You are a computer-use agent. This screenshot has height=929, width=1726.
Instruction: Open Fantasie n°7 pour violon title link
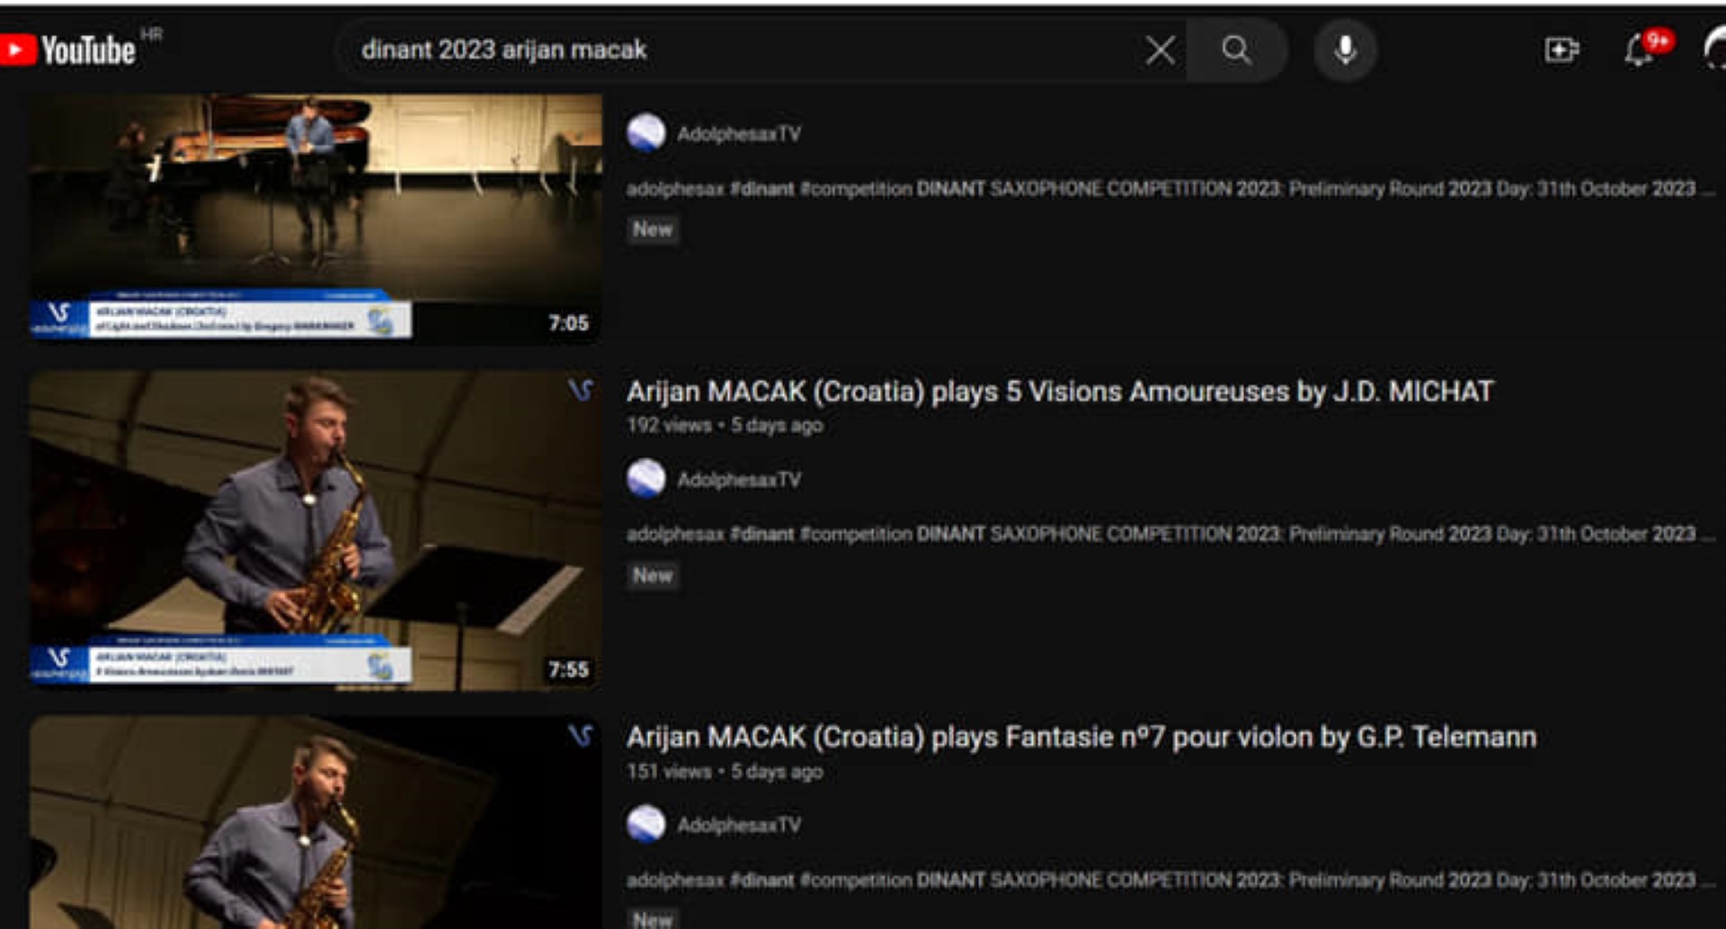pyautogui.click(x=1081, y=738)
